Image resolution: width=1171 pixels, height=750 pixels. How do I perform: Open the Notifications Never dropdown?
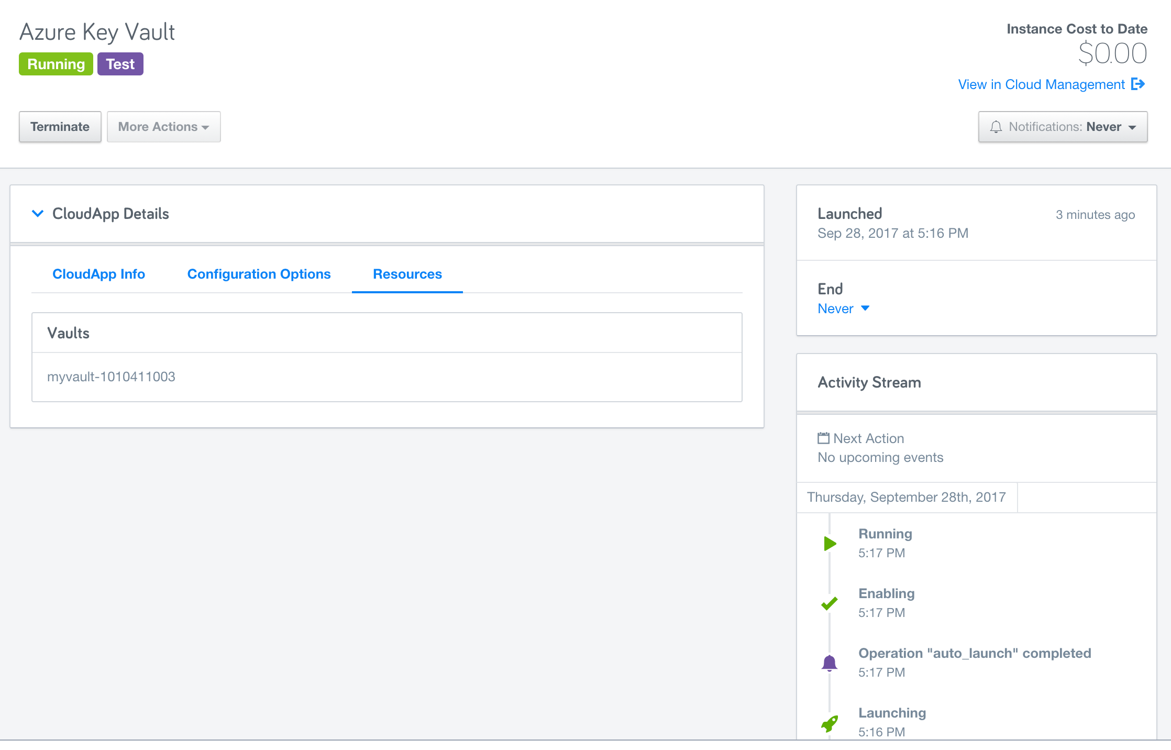[x=1063, y=127]
